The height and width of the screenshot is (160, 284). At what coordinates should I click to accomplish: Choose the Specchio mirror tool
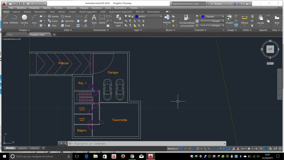67,21
